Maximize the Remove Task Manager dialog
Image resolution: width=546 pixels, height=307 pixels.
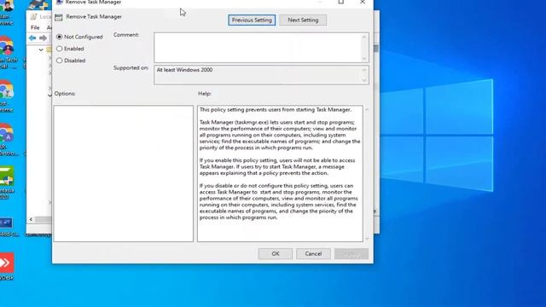tap(341, 2)
